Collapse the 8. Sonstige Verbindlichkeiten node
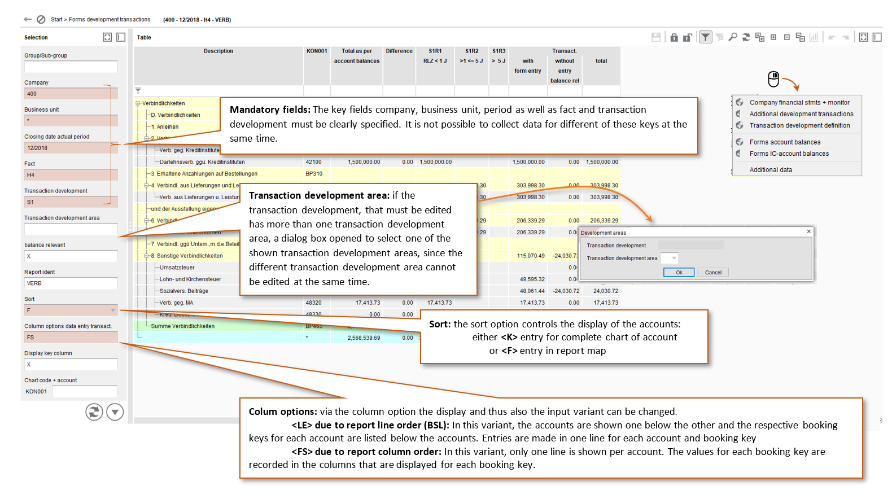The height and width of the screenshot is (499, 892). click(x=146, y=256)
